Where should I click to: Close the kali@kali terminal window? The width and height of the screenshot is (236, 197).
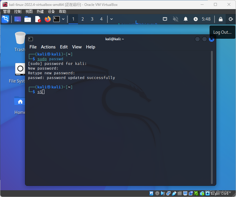tap(211, 39)
